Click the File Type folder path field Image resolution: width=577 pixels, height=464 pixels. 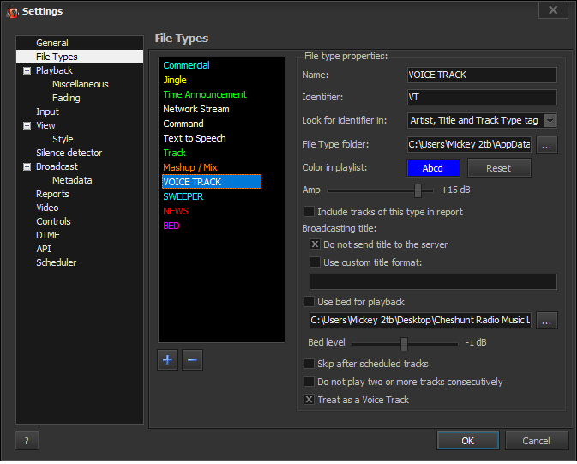469,144
